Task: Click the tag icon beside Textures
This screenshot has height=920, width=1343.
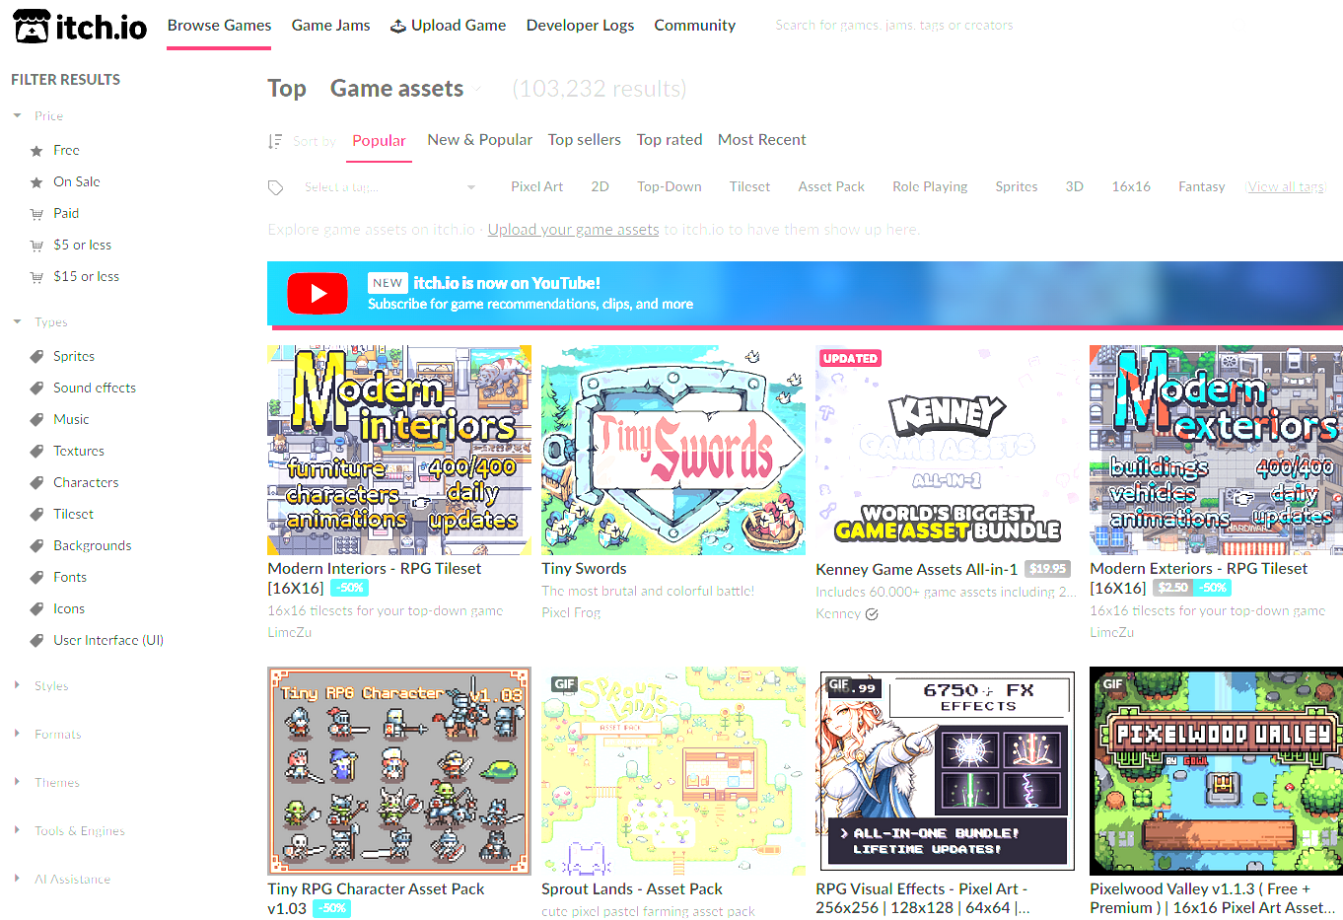Action: [x=36, y=452]
